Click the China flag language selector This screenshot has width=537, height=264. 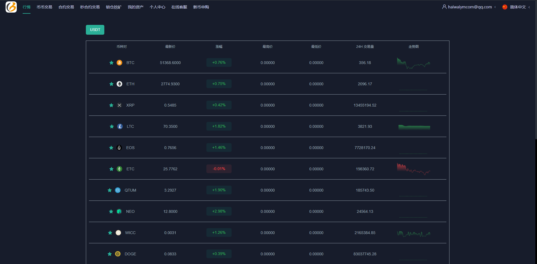click(x=505, y=7)
